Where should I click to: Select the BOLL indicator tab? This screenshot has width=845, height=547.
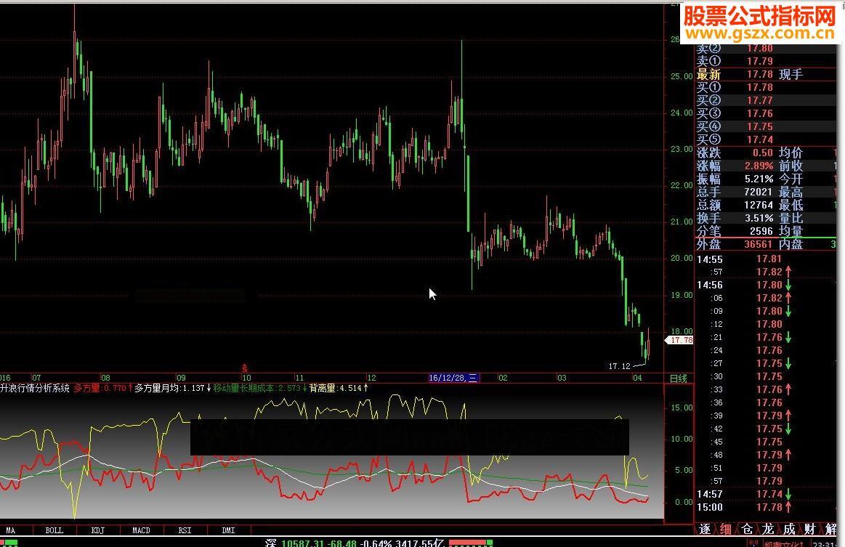[54, 530]
